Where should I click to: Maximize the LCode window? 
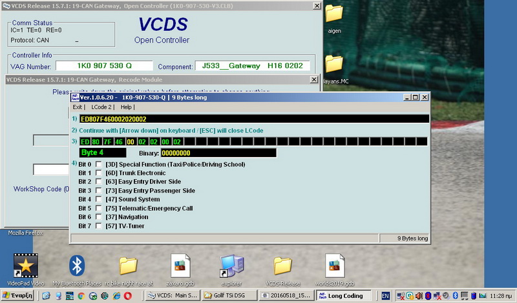tap(416, 98)
